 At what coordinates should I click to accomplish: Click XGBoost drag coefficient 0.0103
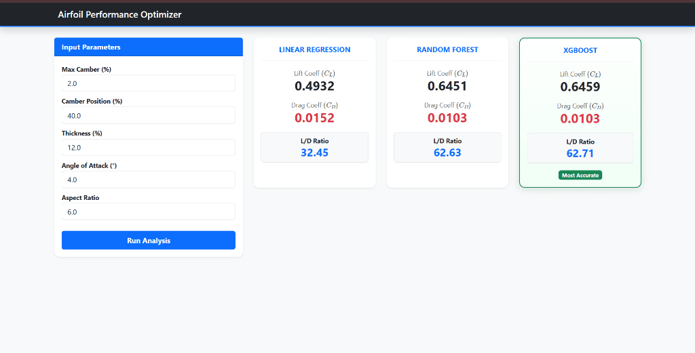[580, 119]
